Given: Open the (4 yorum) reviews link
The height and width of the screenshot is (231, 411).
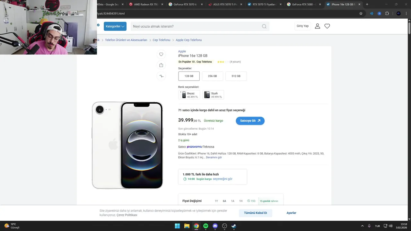Looking at the screenshot, I should pos(235,62).
